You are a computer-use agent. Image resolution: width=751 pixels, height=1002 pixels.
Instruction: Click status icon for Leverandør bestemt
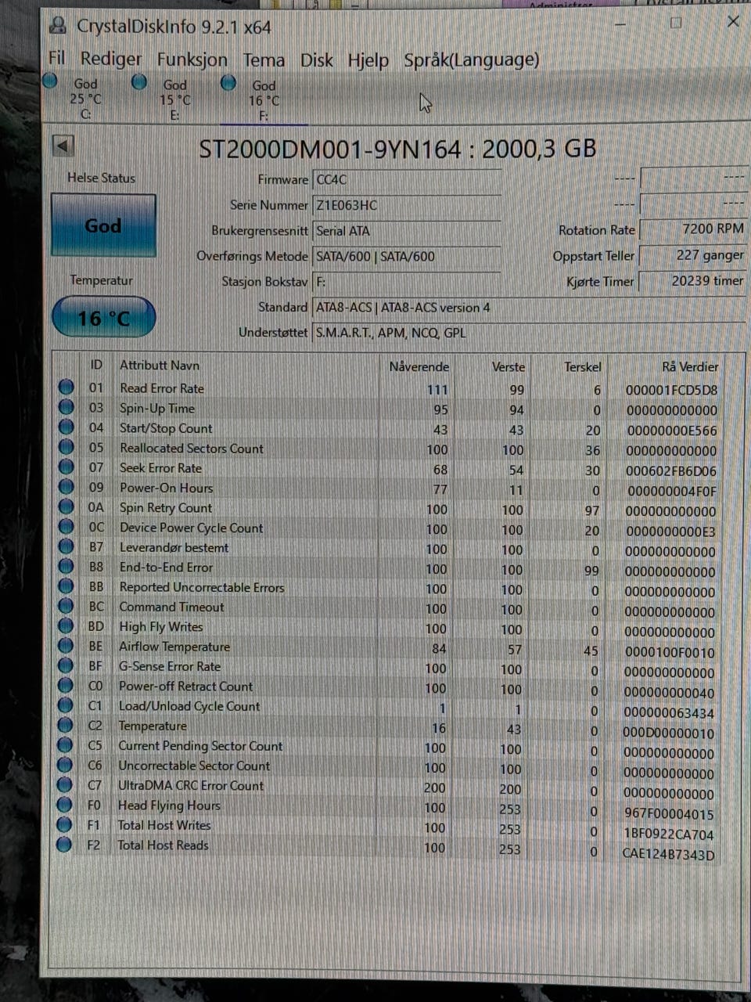[x=66, y=546]
